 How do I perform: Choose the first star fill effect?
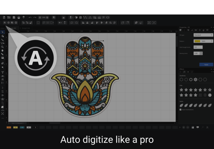[x=182, y=90]
